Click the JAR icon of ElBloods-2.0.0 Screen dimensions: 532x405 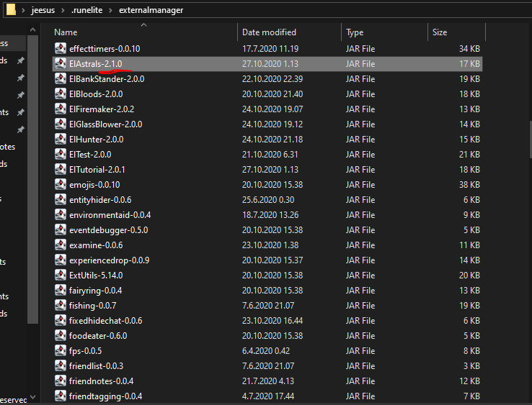(x=61, y=94)
